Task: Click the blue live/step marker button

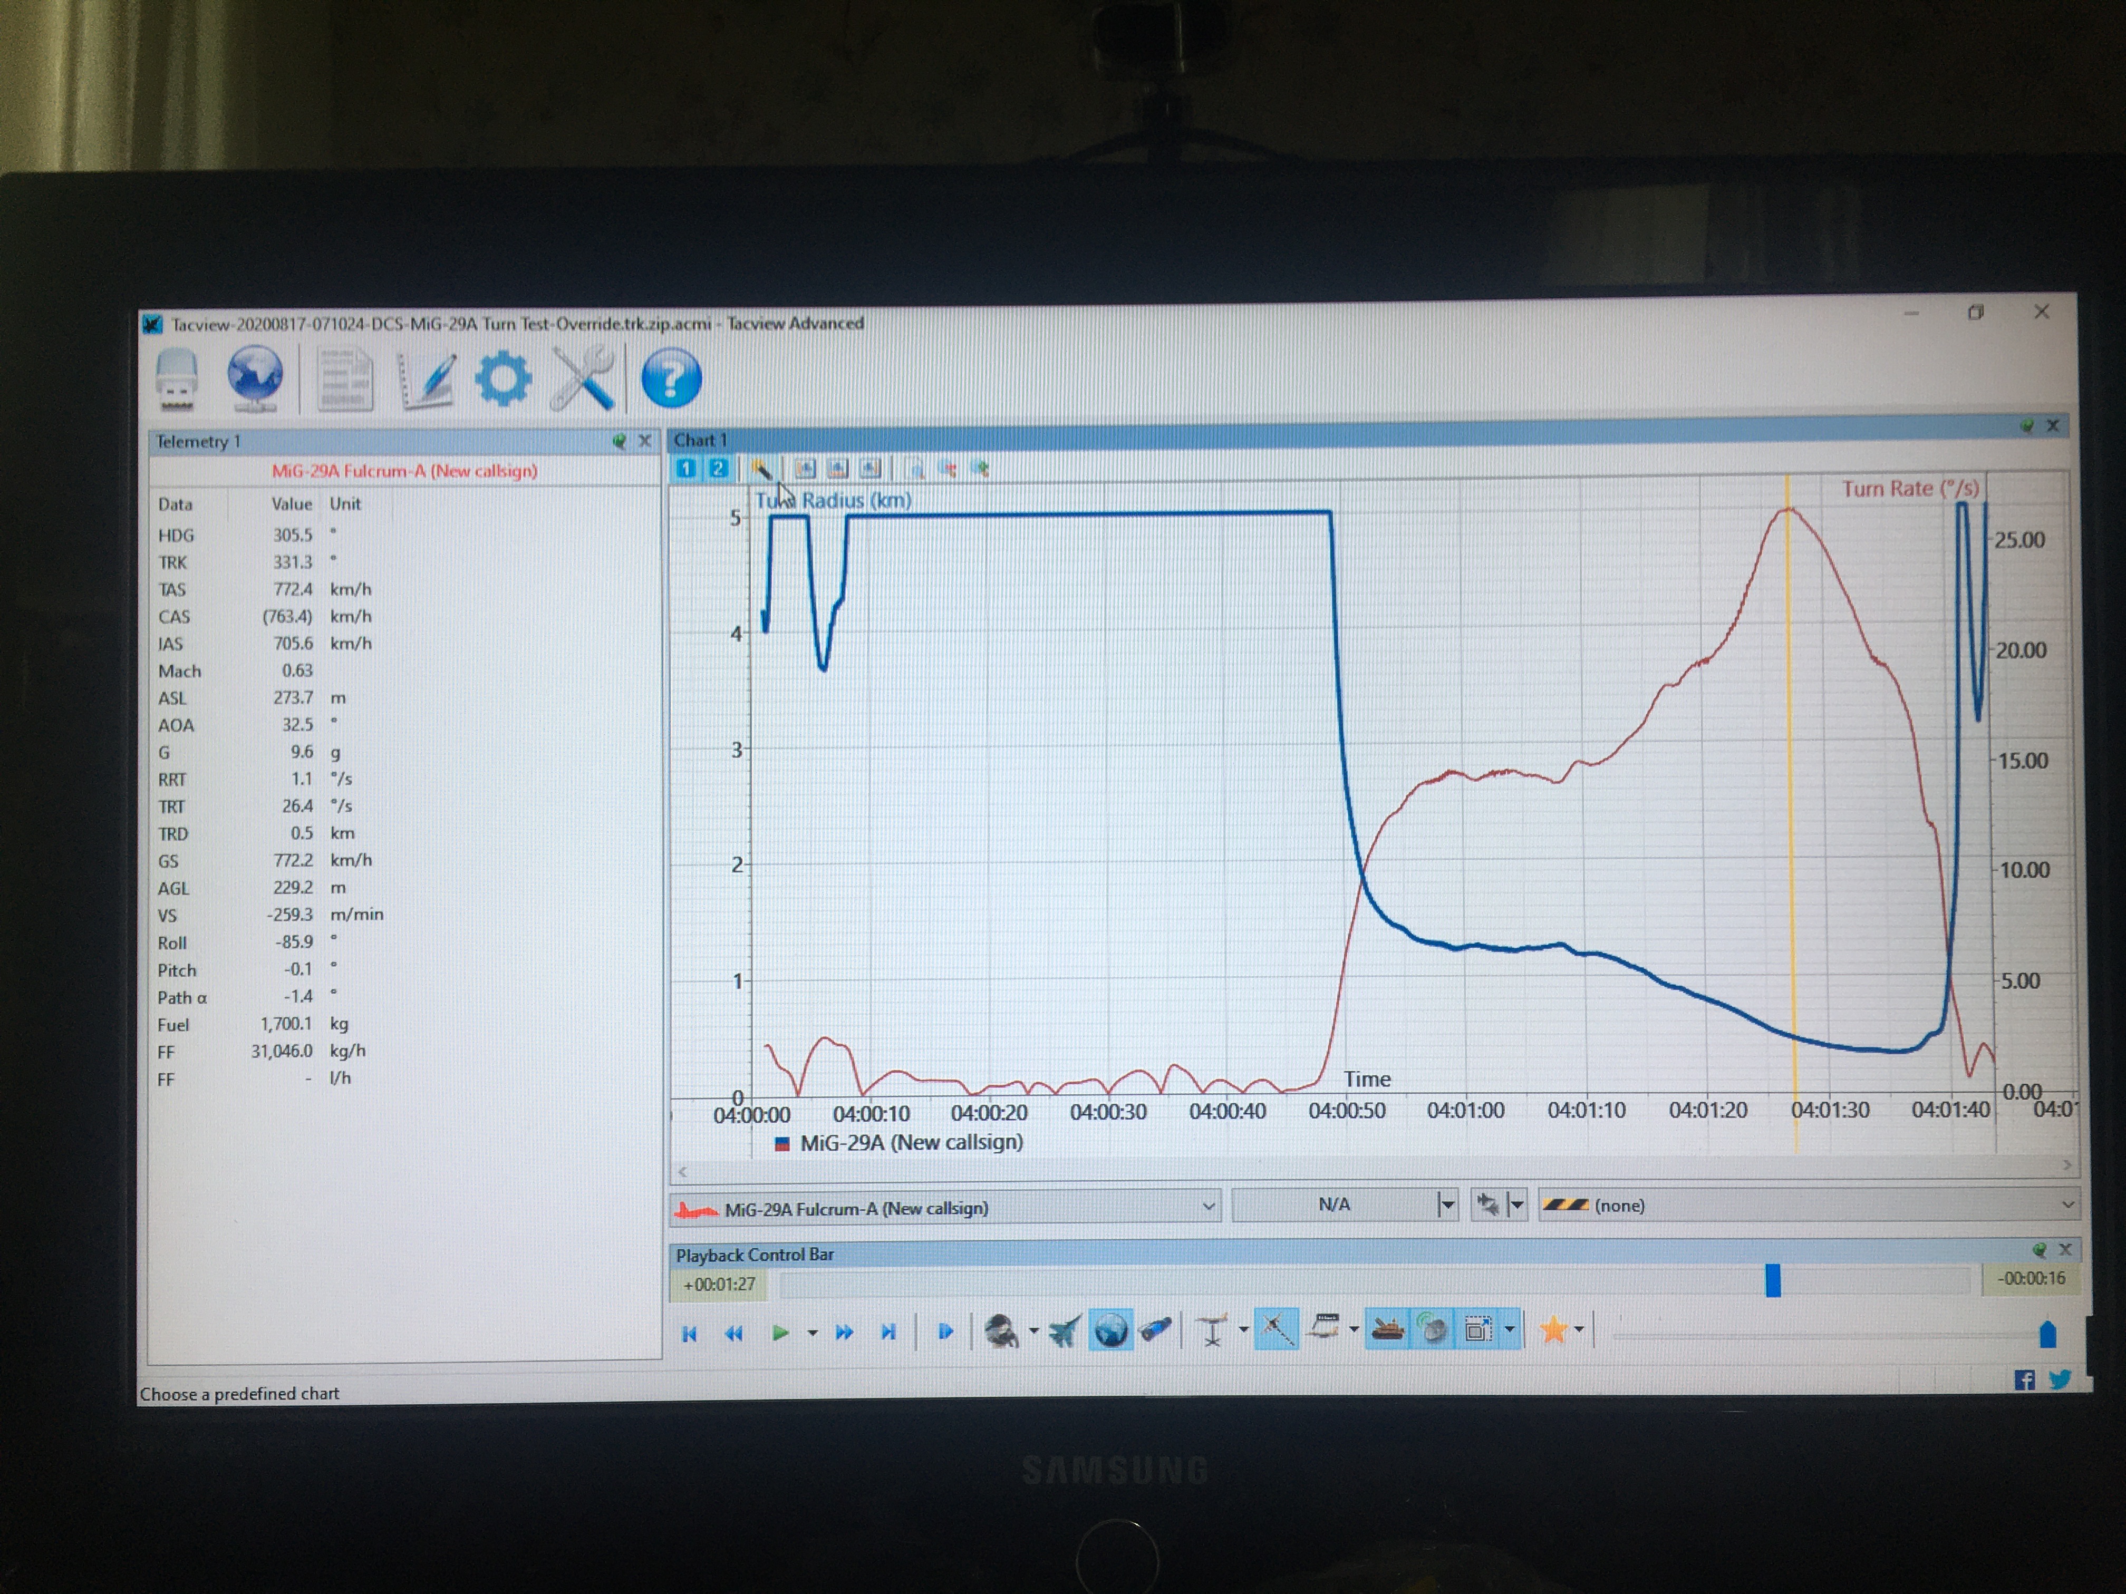Action: 945,1331
